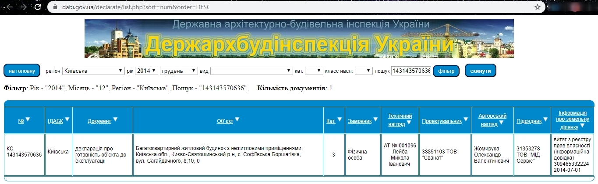Screen dimensions: 598x184
Task: Click sort arrow next to Авторський нагляд header
Action: (502, 123)
